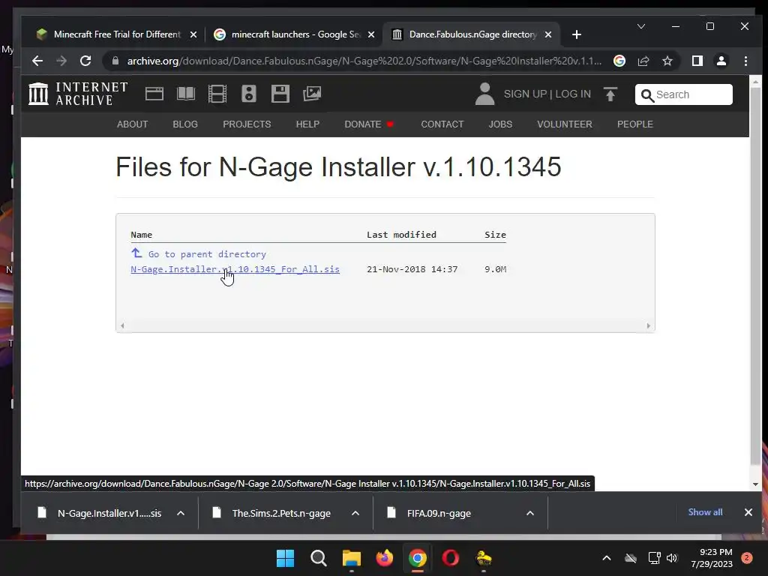Click Show all downloads

[x=705, y=512]
